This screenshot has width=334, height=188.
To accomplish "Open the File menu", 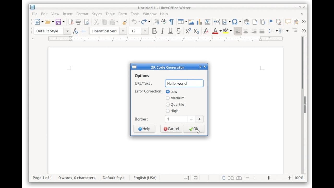I will [34, 14].
